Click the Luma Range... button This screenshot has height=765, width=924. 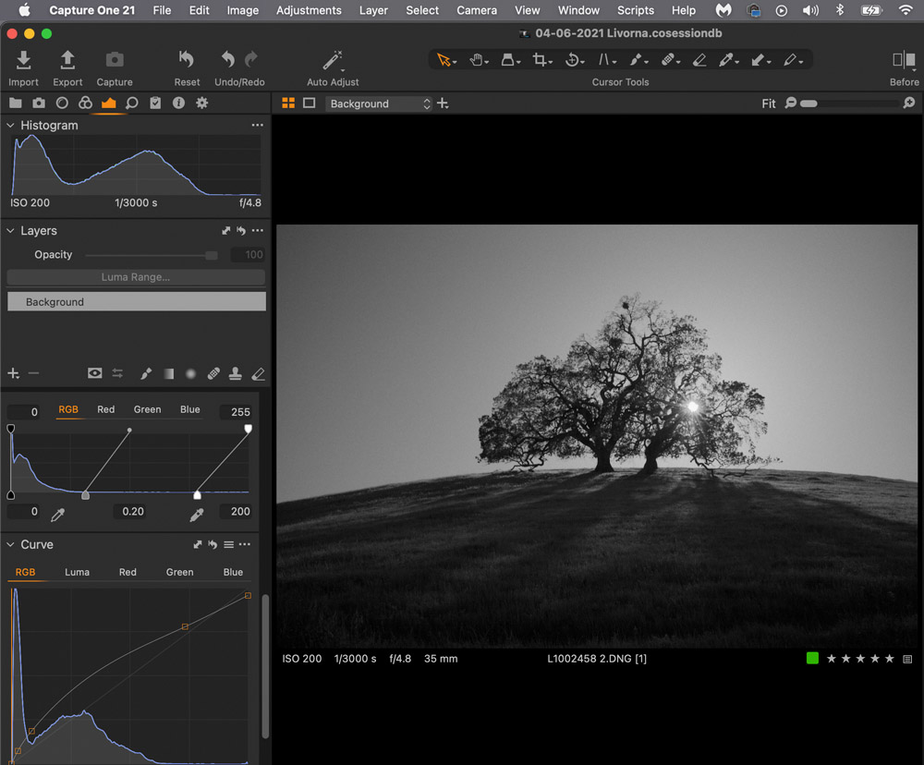tap(136, 277)
